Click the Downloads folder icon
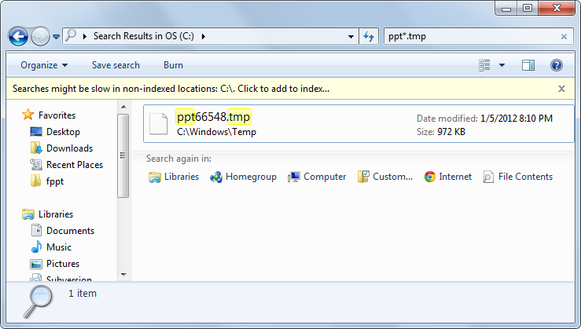This screenshot has width=581, height=329. point(36,148)
